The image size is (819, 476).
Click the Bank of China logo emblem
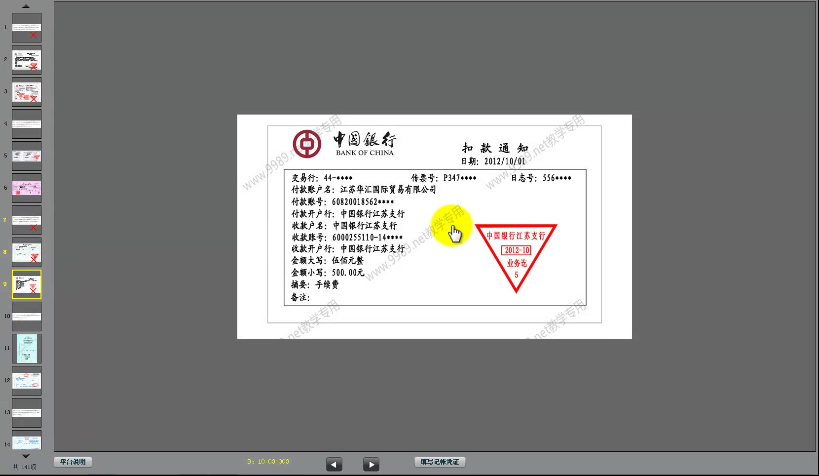307,144
